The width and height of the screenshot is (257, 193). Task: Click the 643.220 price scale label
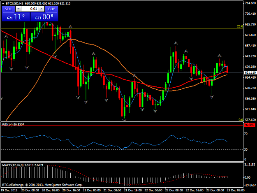pos(250,56)
